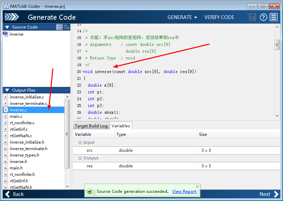283x201 pixels.
Task: Select the inverse.c output file
Action: 34,110
